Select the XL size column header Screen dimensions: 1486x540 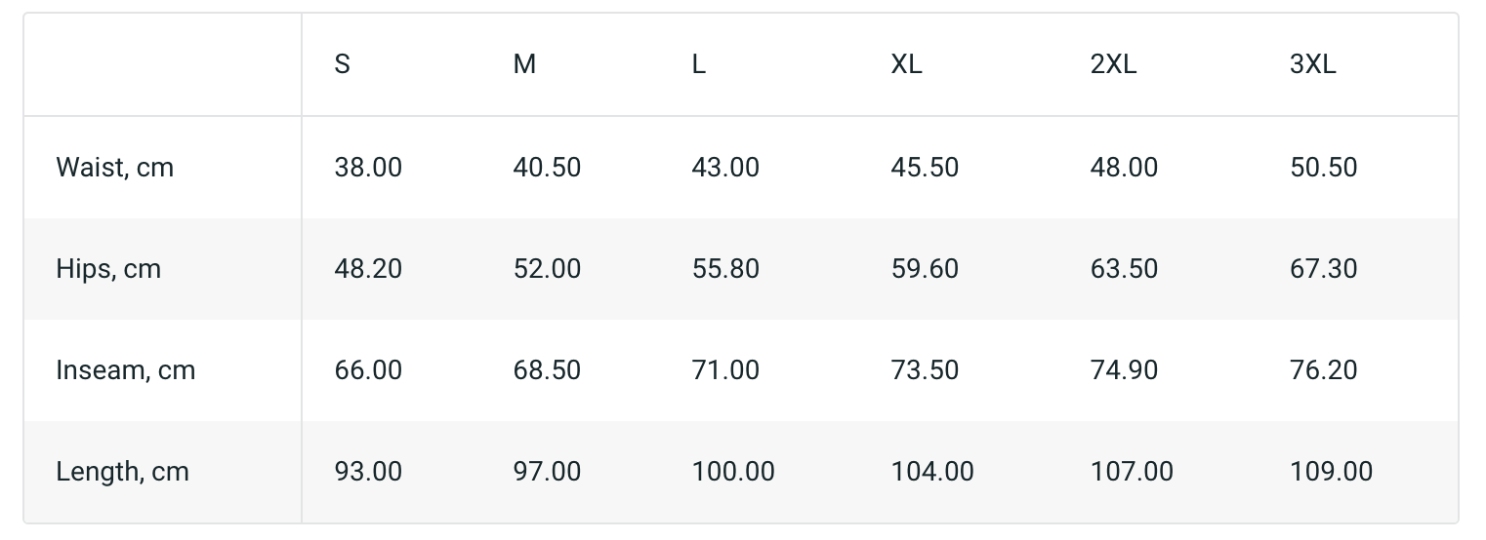click(906, 64)
